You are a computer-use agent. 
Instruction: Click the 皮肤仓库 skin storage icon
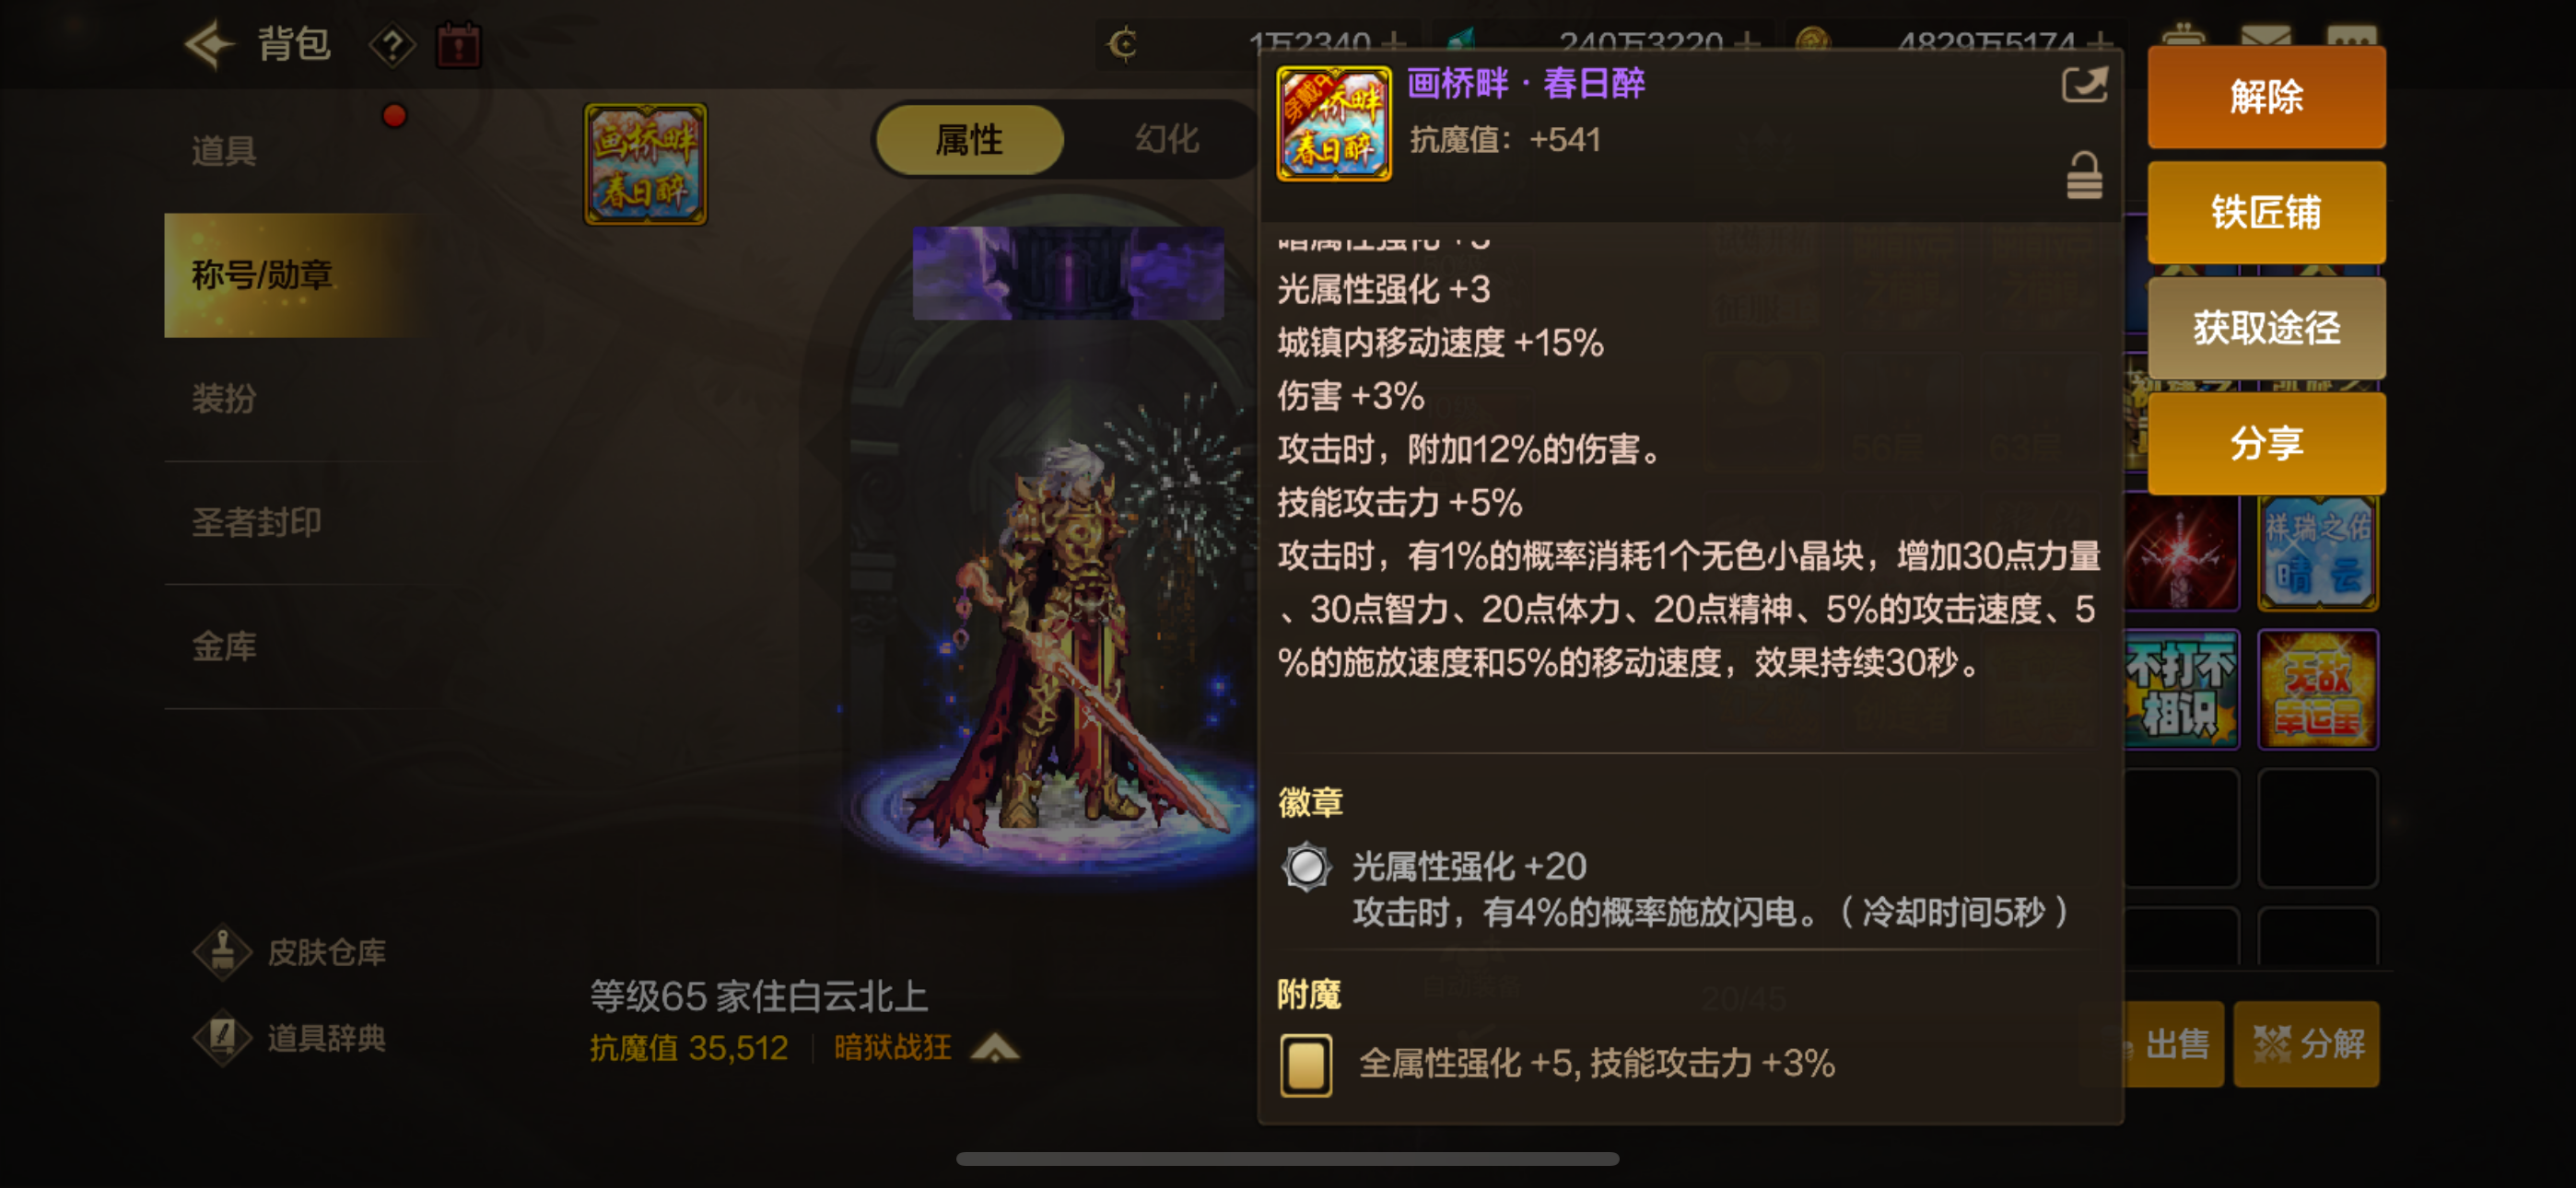pyautogui.click(x=222, y=951)
